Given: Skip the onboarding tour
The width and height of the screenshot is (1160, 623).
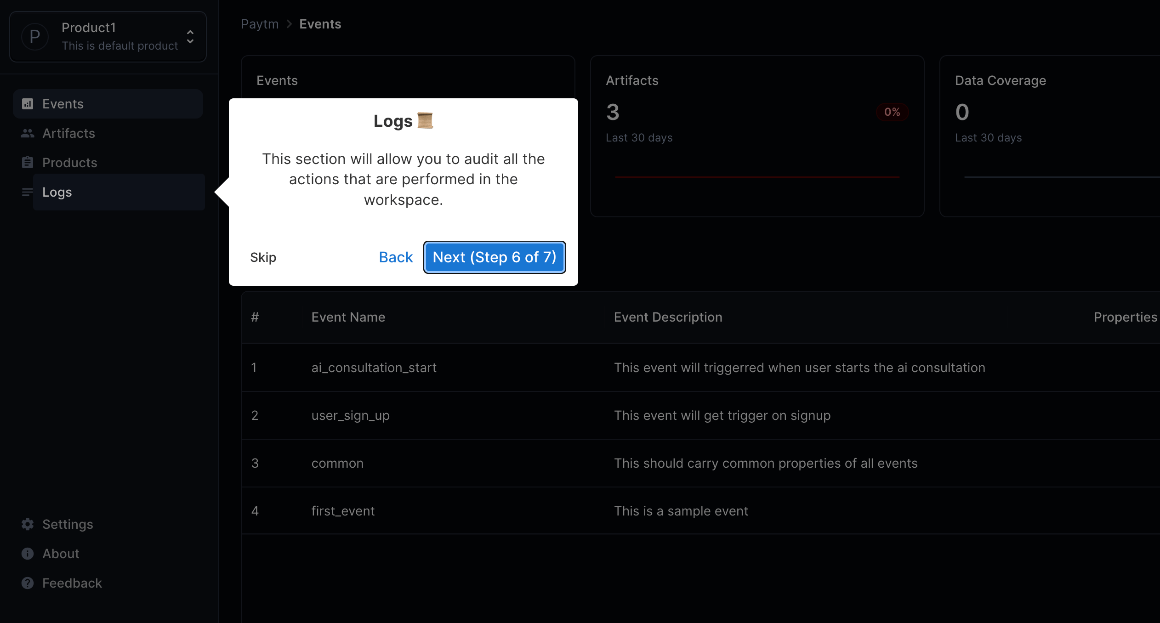Looking at the screenshot, I should pos(263,257).
